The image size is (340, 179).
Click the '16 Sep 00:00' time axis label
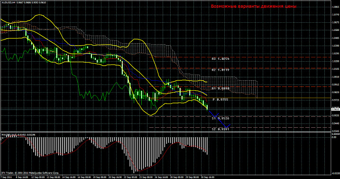[x=84, y=177]
